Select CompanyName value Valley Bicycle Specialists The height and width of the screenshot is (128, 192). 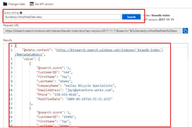pos(89,86)
